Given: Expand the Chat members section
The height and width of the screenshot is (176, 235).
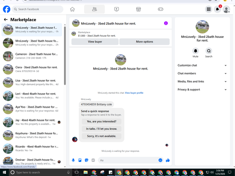Looking at the screenshot, I should click(202, 73).
